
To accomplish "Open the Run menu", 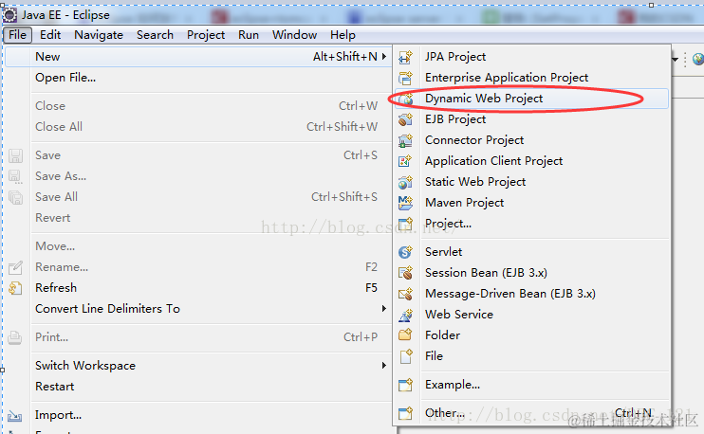I will (249, 35).
